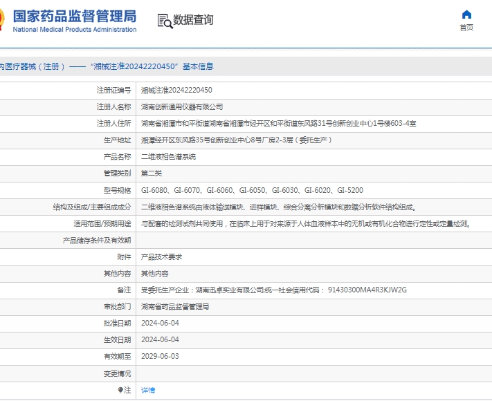This screenshot has width=492, height=403.
Task: Open the 详情 link in the 注 row
Action: (148, 390)
